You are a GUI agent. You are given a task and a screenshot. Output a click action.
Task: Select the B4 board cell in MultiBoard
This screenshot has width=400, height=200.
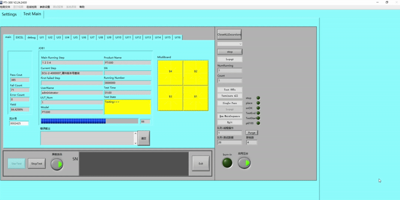[170, 72]
